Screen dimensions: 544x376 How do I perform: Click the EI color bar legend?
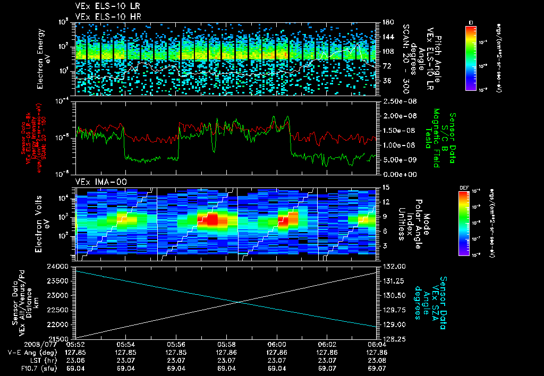[471, 58]
